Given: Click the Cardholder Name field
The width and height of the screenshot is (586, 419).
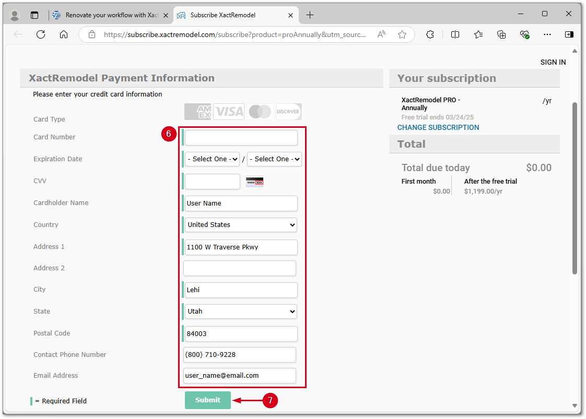Looking at the screenshot, I should pos(241,203).
